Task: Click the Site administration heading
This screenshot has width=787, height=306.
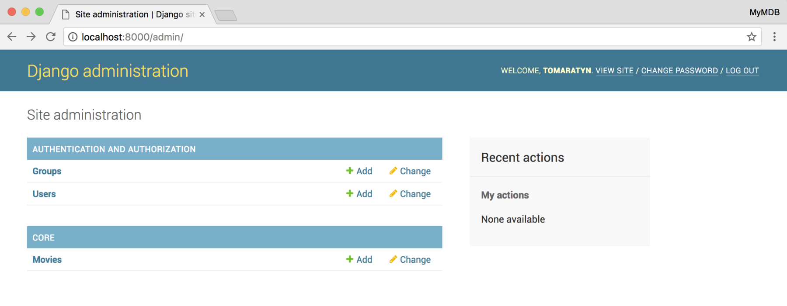Action: coord(84,115)
